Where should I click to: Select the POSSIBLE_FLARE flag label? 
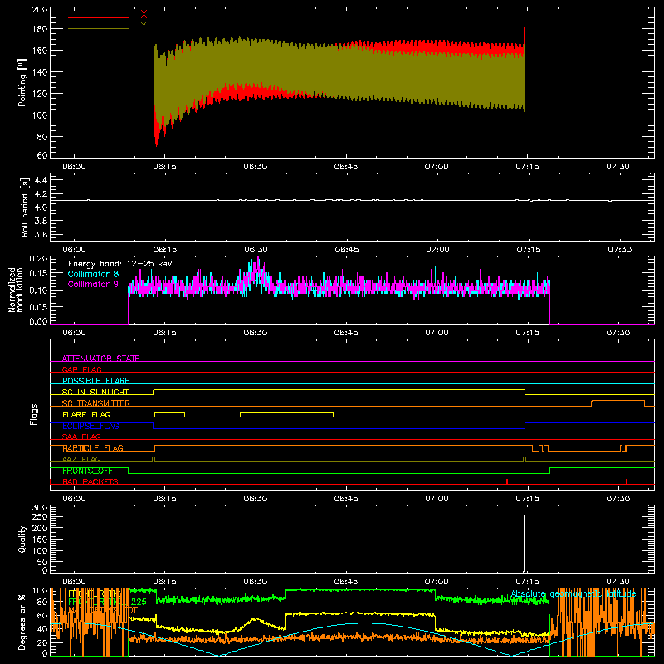click(95, 381)
